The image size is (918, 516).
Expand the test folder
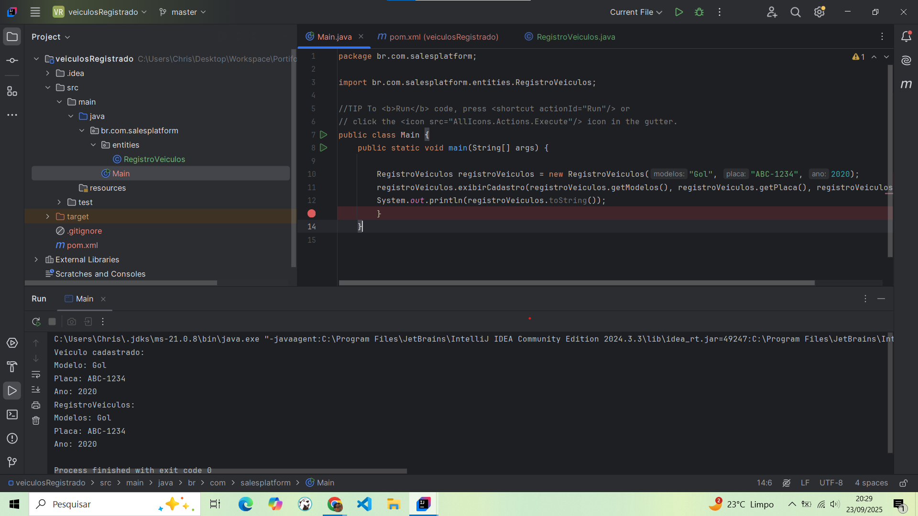[59, 202]
